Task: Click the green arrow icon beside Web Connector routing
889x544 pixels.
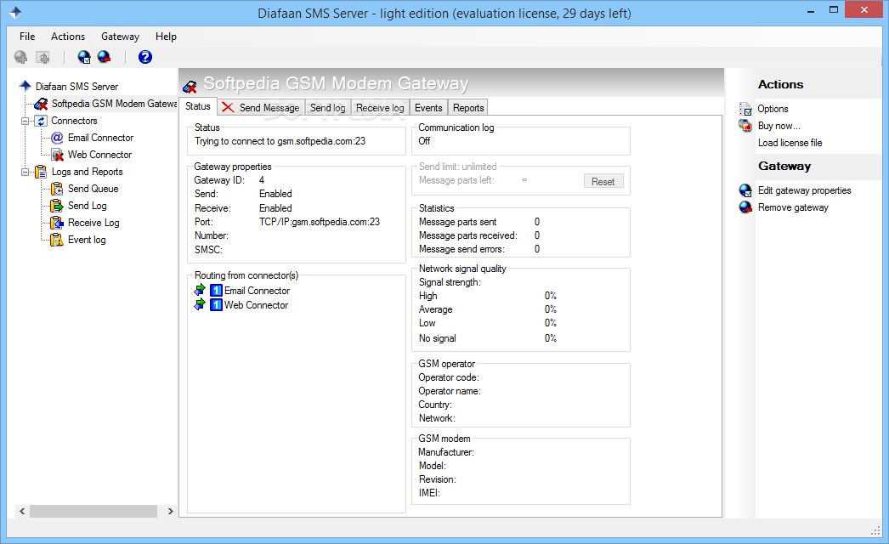Action: 200,304
